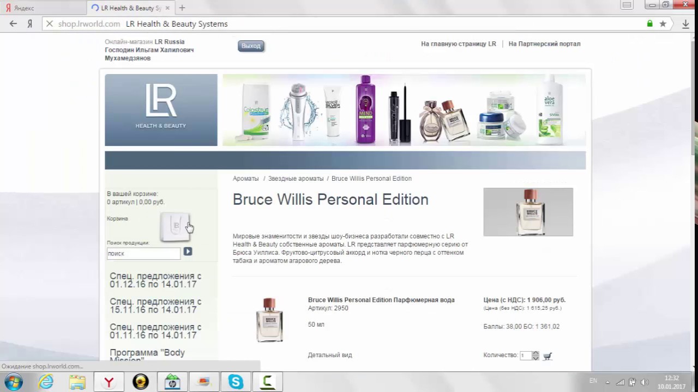View site security via the green padlock
Screen dimensions: 698x392
[x=649, y=24]
